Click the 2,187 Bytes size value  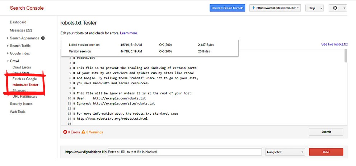click(x=206, y=45)
